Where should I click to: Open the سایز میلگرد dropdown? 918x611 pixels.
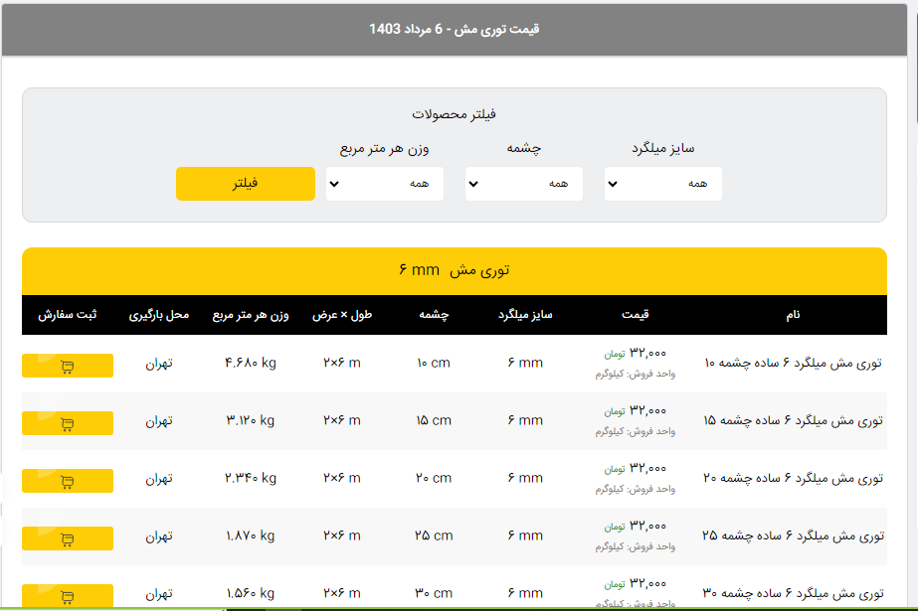tap(662, 184)
